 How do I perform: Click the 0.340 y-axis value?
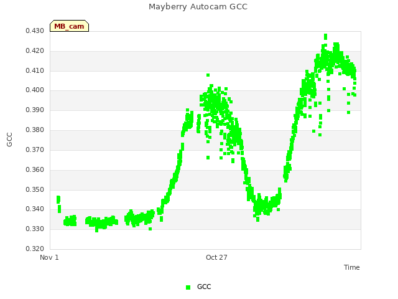click(x=35, y=209)
